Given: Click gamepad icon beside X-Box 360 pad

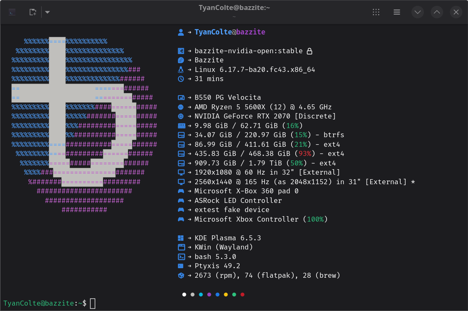Looking at the screenshot, I should (x=181, y=191).
